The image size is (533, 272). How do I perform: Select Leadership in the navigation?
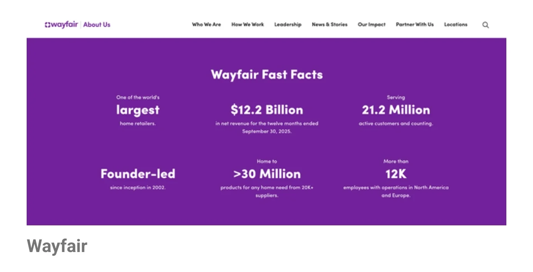288,24
